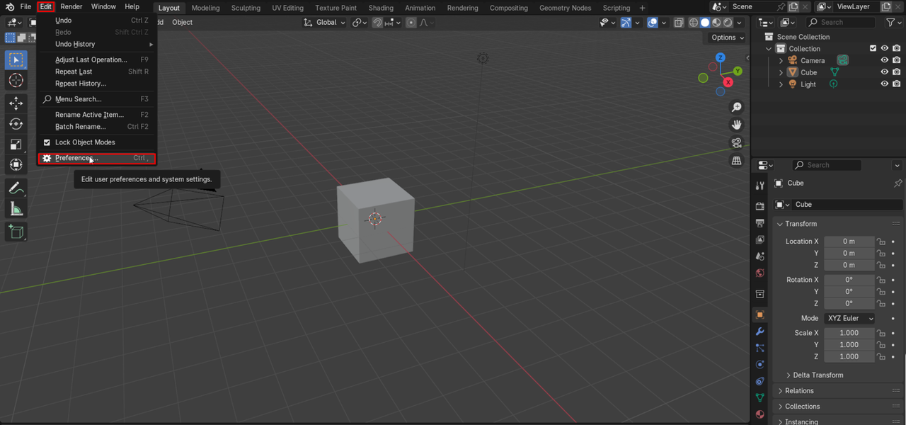The height and width of the screenshot is (425, 906).
Task: Disable Camera in renders via camera icon
Action: point(896,60)
